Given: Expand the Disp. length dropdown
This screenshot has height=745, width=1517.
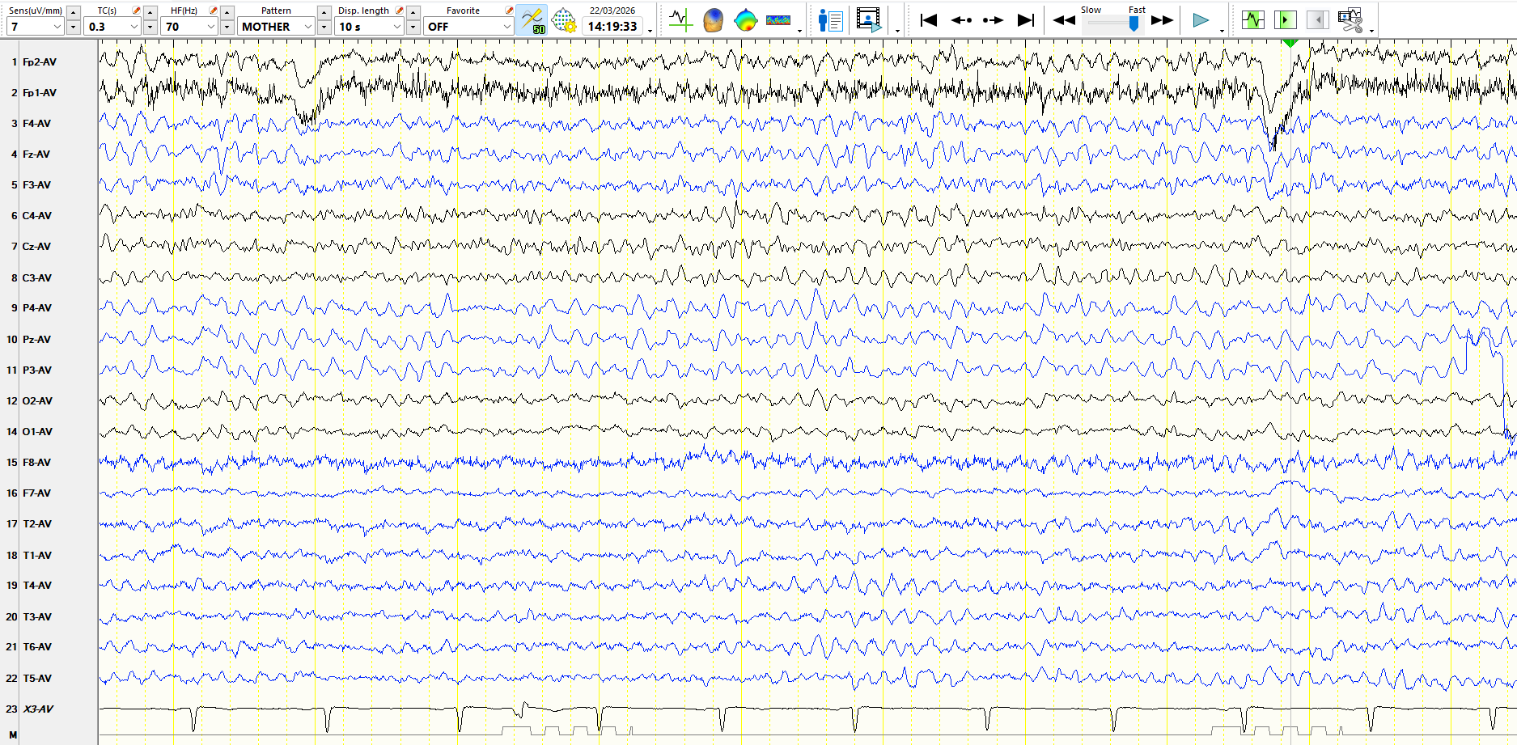Looking at the screenshot, I should coord(396,27).
